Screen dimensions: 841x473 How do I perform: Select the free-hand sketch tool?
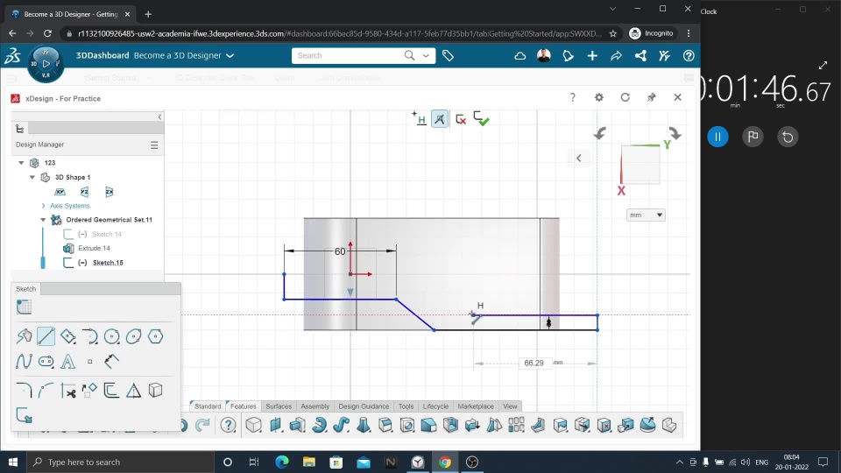25,336
